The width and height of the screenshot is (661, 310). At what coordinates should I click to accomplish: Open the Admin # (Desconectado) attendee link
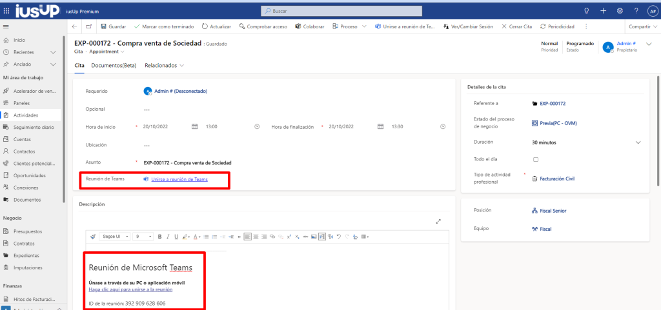click(x=181, y=91)
